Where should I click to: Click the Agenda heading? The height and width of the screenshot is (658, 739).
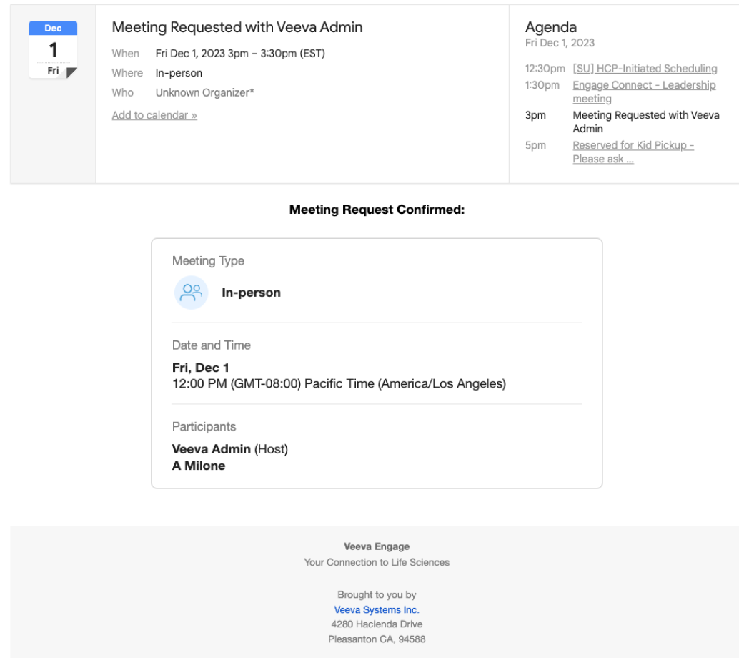pyautogui.click(x=550, y=27)
